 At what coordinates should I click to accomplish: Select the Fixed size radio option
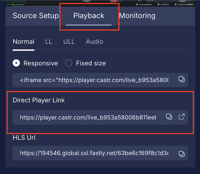pyautogui.click(x=69, y=63)
